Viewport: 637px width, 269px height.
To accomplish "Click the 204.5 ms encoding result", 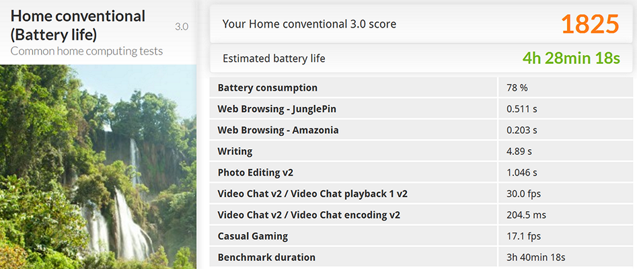I will coord(525,215).
